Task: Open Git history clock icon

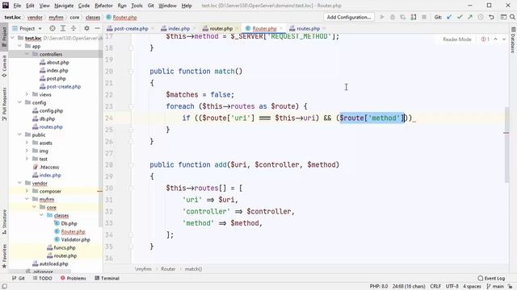Action: point(481,17)
